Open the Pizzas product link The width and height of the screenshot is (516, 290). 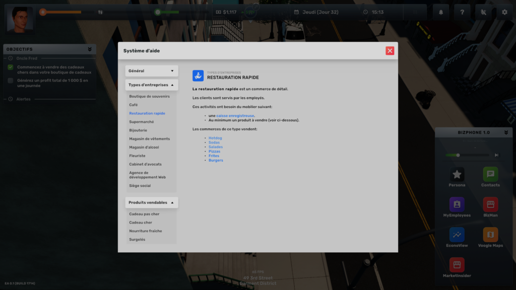pos(214,151)
